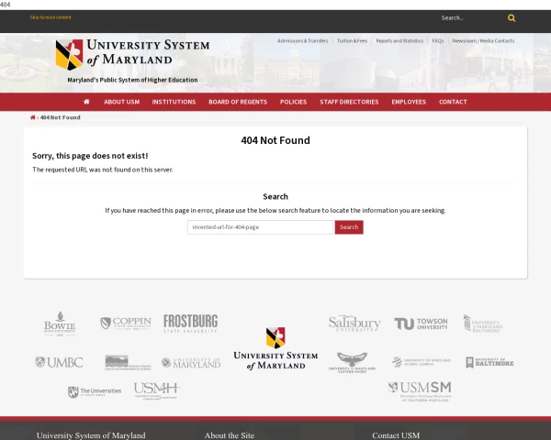Follow the Skip to main content link
The image size is (551, 440).
[x=51, y=17]
